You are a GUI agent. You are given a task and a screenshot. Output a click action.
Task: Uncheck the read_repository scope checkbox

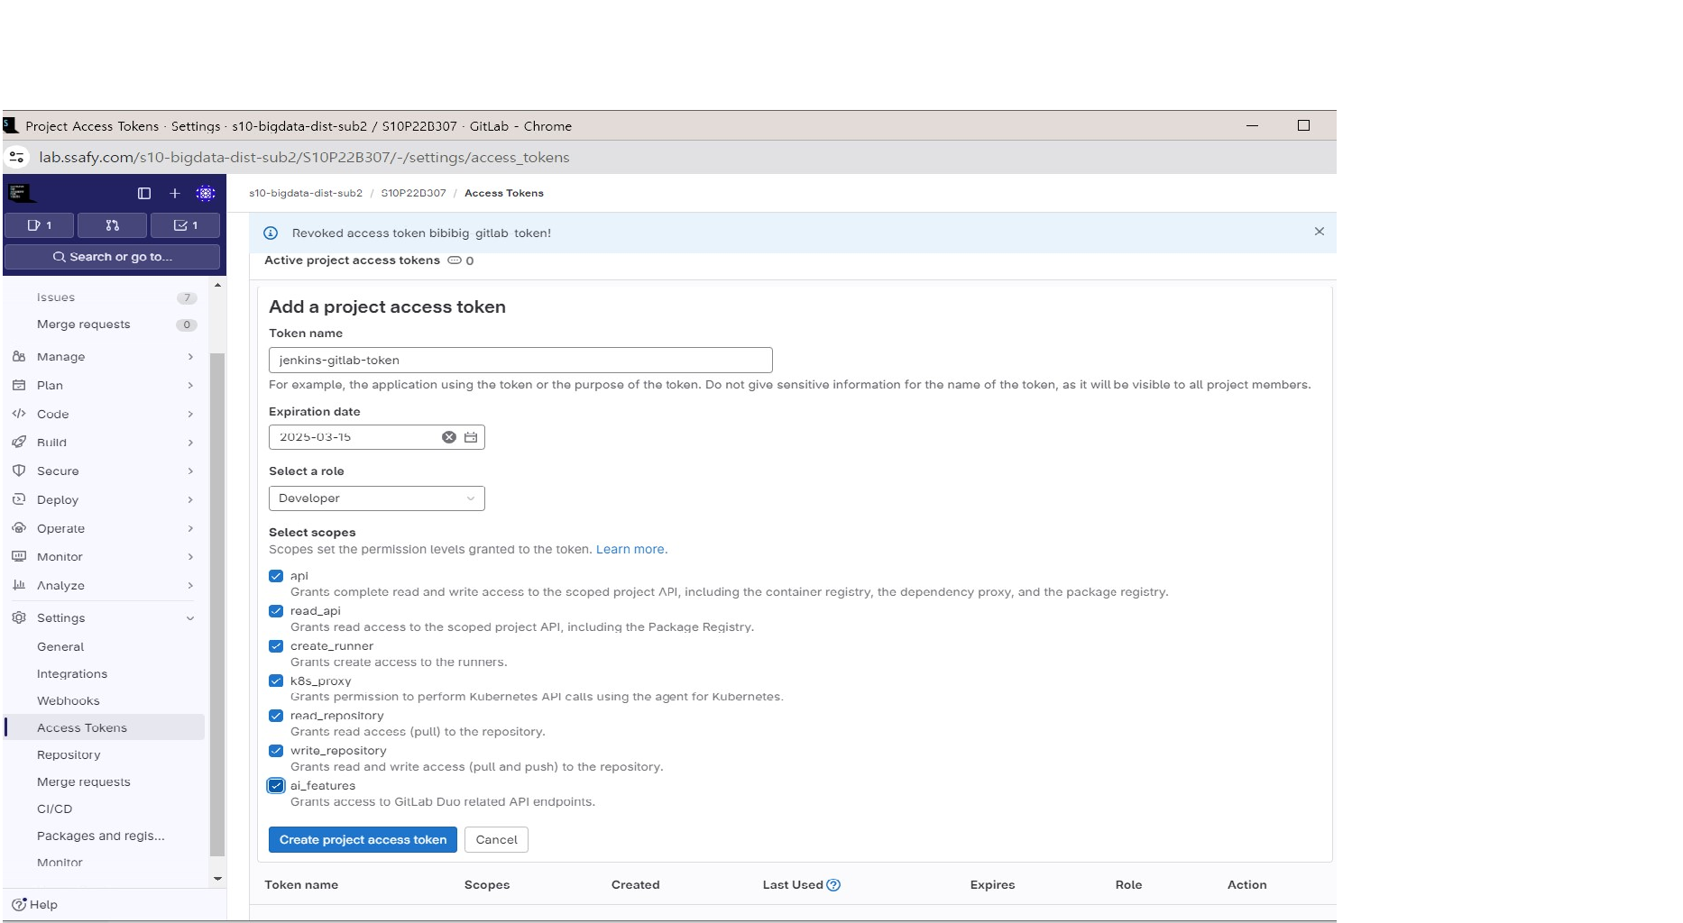[276, 716]
